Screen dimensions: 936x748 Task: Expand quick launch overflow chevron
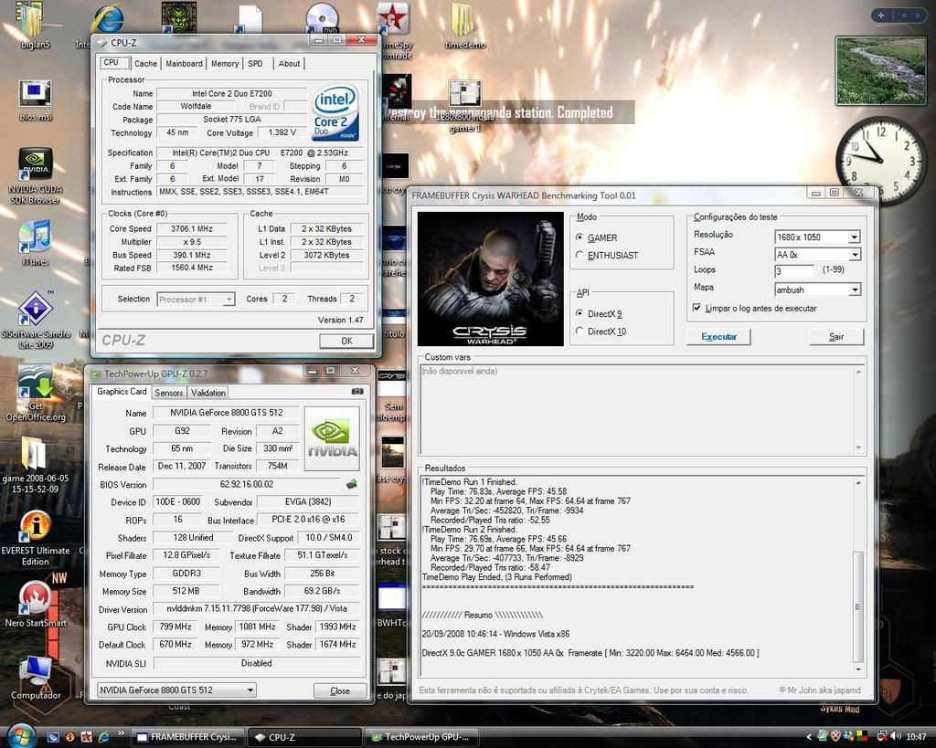click(122, 733)
